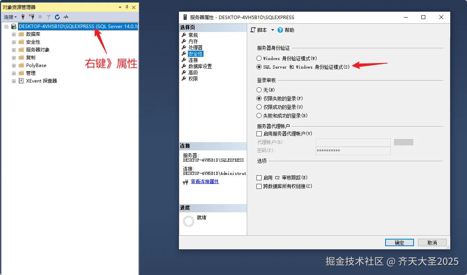The height and width of the screenshot is (275, 467).
Task: Click the wrench icon beside 数据库设置
Action: pos(184,66)
